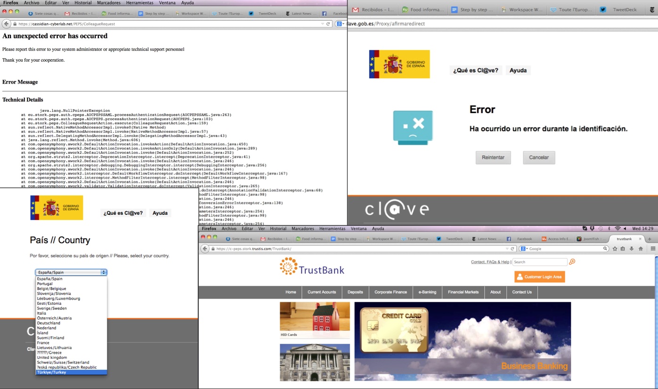Expand URL history dropdown in cassidian-cyberlab window
Screen dimensions: 658x389
(323, 24)
